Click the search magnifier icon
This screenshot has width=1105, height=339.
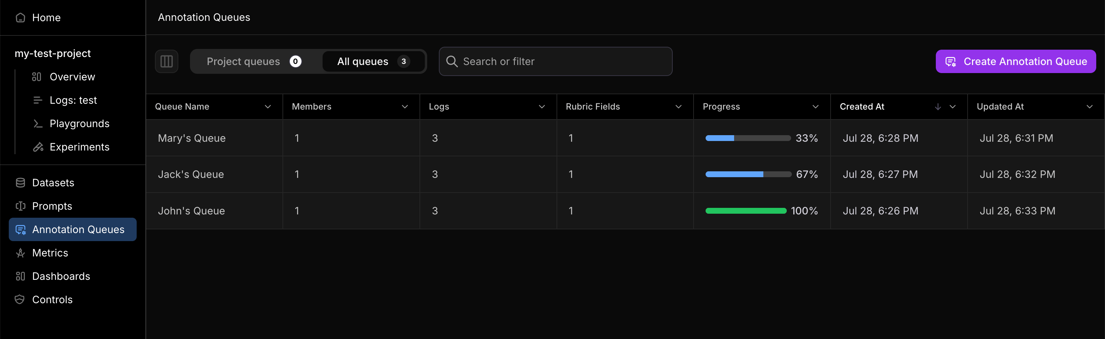(x=452, y=61)
